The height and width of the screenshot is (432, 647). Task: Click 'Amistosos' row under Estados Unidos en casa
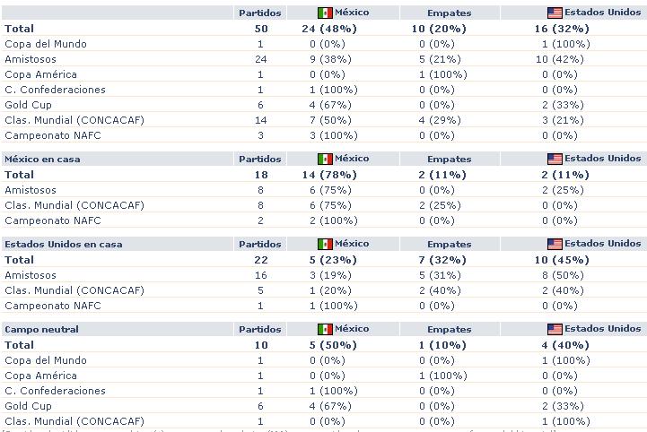coord(30,275)
